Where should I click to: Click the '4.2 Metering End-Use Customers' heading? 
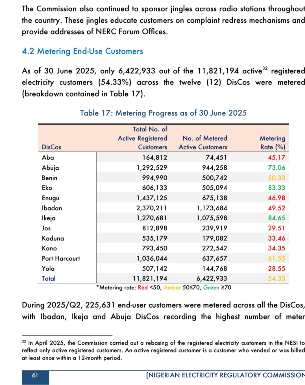pyautogui.click(x=82, y=51)
